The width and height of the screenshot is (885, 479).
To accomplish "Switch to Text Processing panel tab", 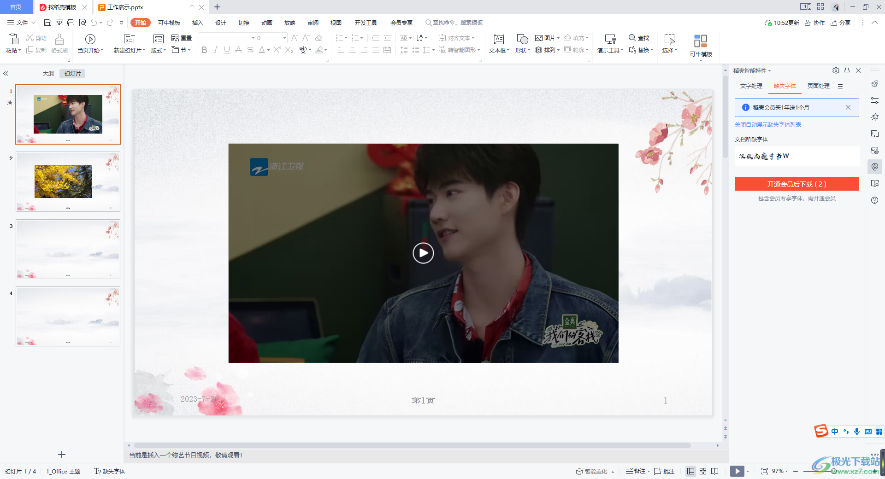I will point(751,86).
